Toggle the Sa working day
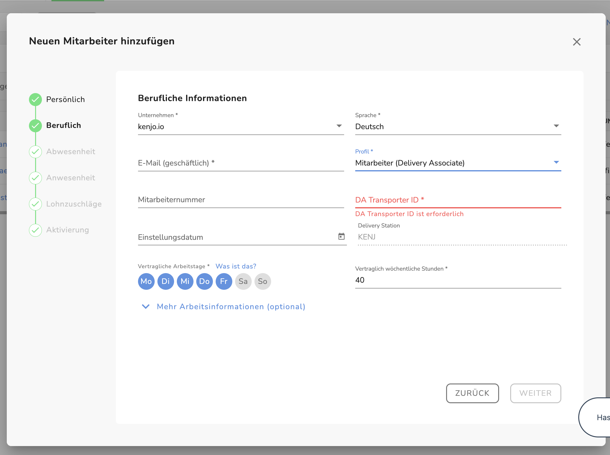This screenshot has width=610, height=455. coord(243,281)
